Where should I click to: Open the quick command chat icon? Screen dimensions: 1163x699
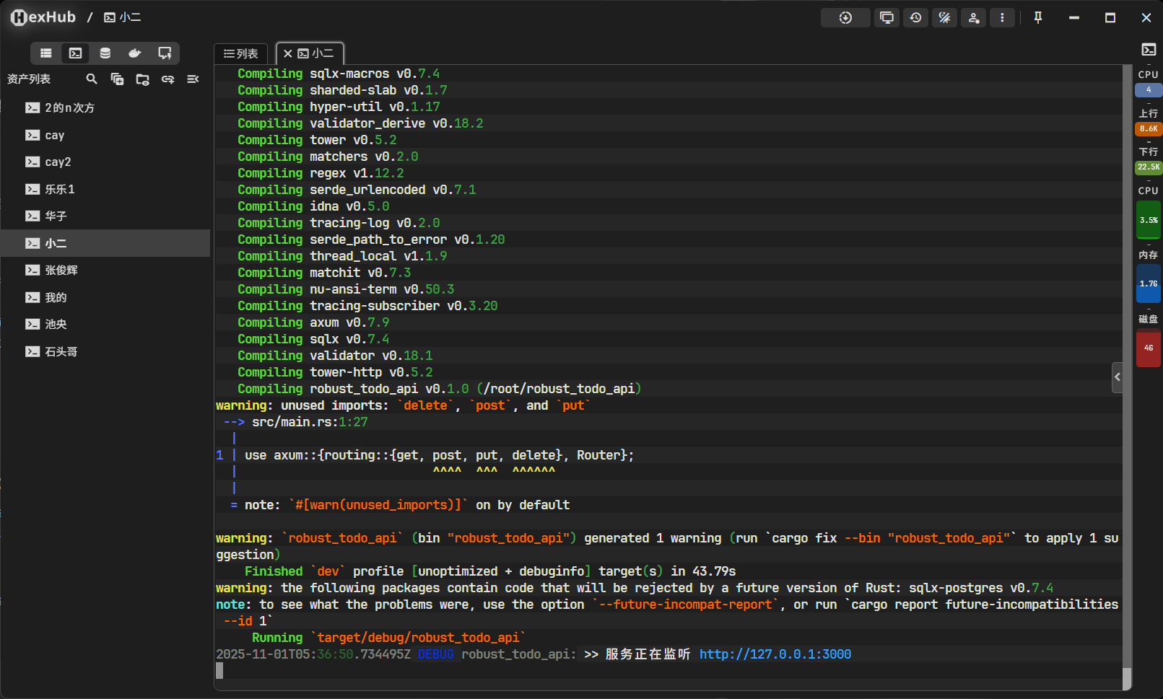click(165, 53)
